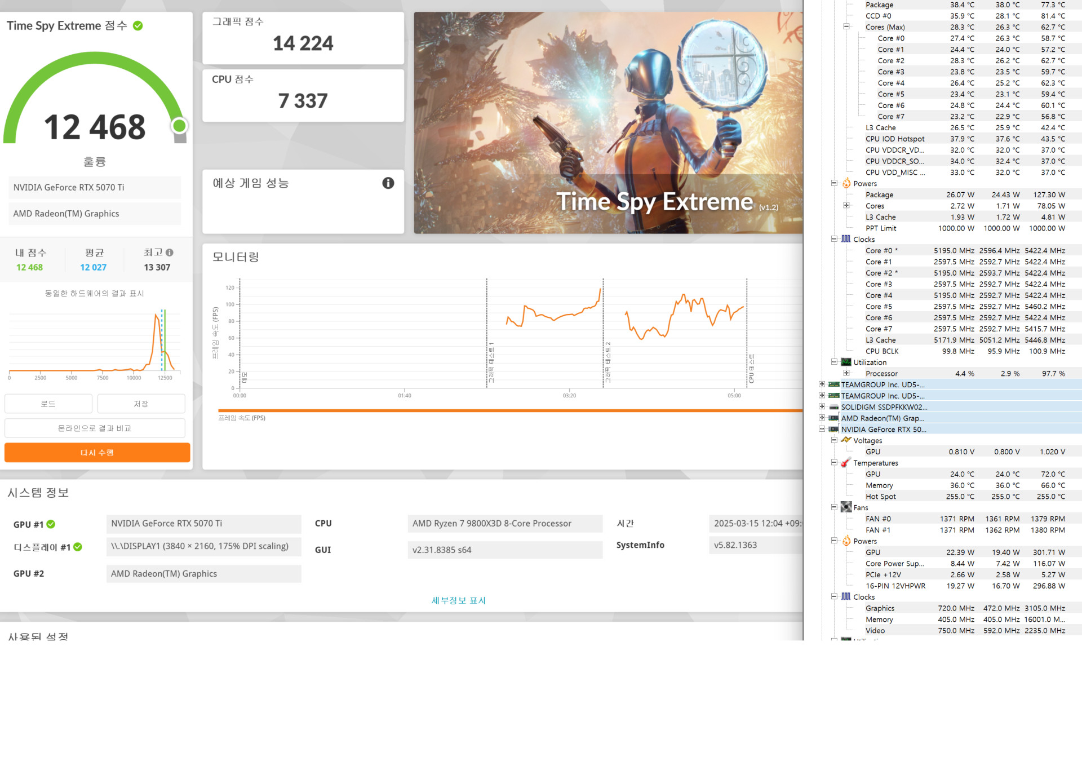The width and height of the screenshot is (1082, 761).
Task: Expand the first TEAMGROUP memory node
Action: point(822,384)
